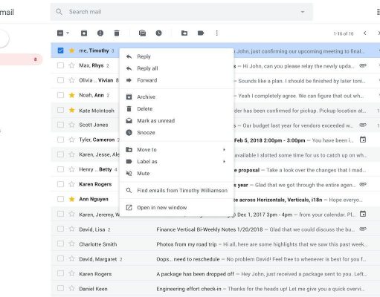Image resolution: width=380 pixels, height=297 pixels.
Task: Click the calendar icon on Tyler, Cameron row
Action: click(363, 140)
